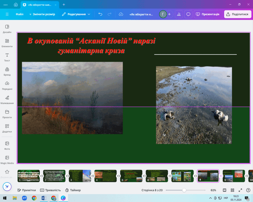Open a new tab with plus
The height and width of the screenshot is (202, 253).
(x=64, y=5)
